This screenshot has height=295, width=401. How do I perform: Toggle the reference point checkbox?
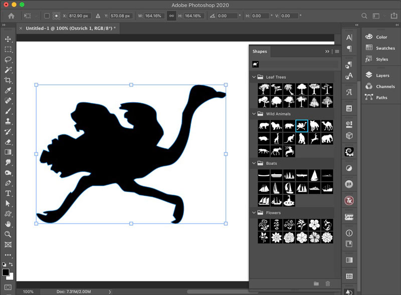click(47, 16)
